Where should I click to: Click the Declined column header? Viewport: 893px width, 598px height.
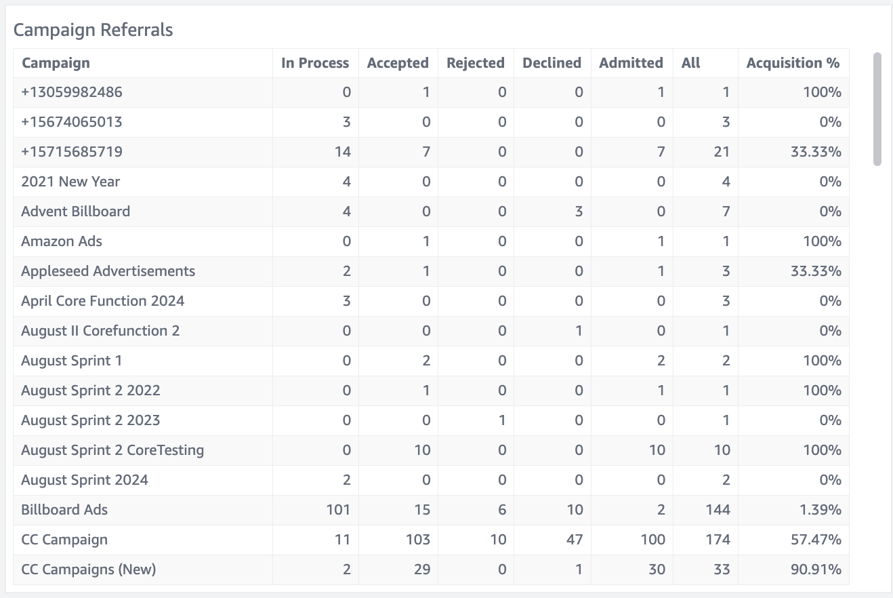552,63
